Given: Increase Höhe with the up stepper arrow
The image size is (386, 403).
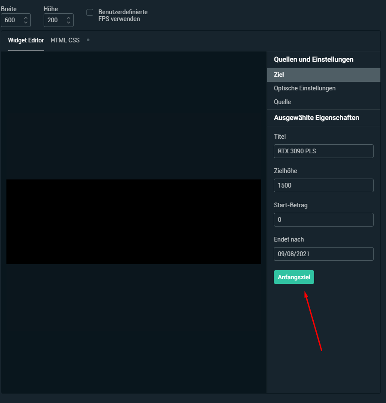Looking at the screenshot, I should (x=68, y=18).
